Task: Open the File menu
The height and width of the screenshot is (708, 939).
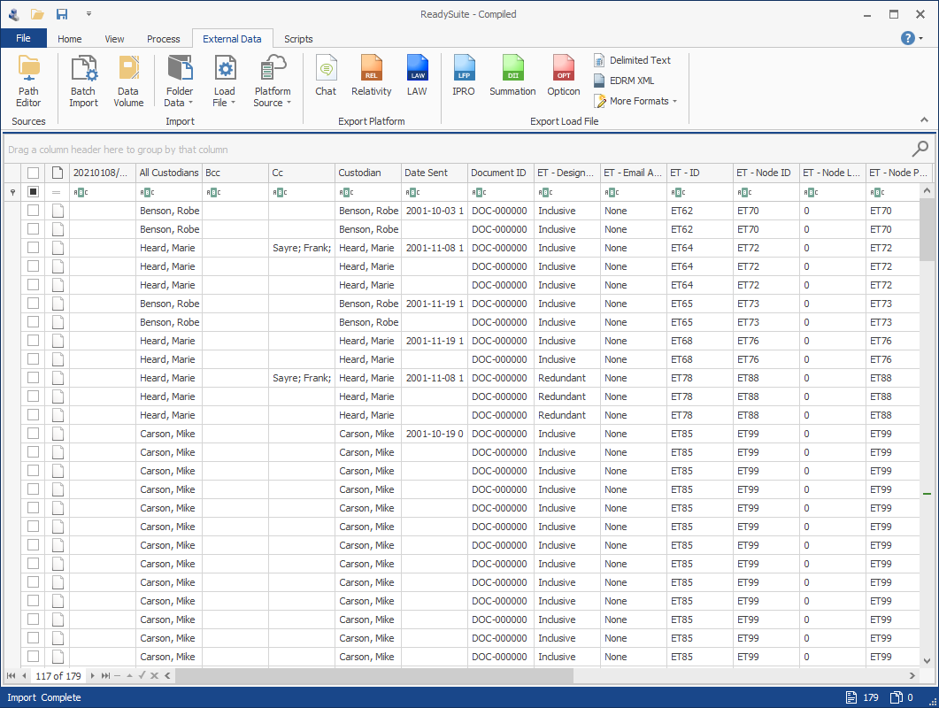Action: 23,38
